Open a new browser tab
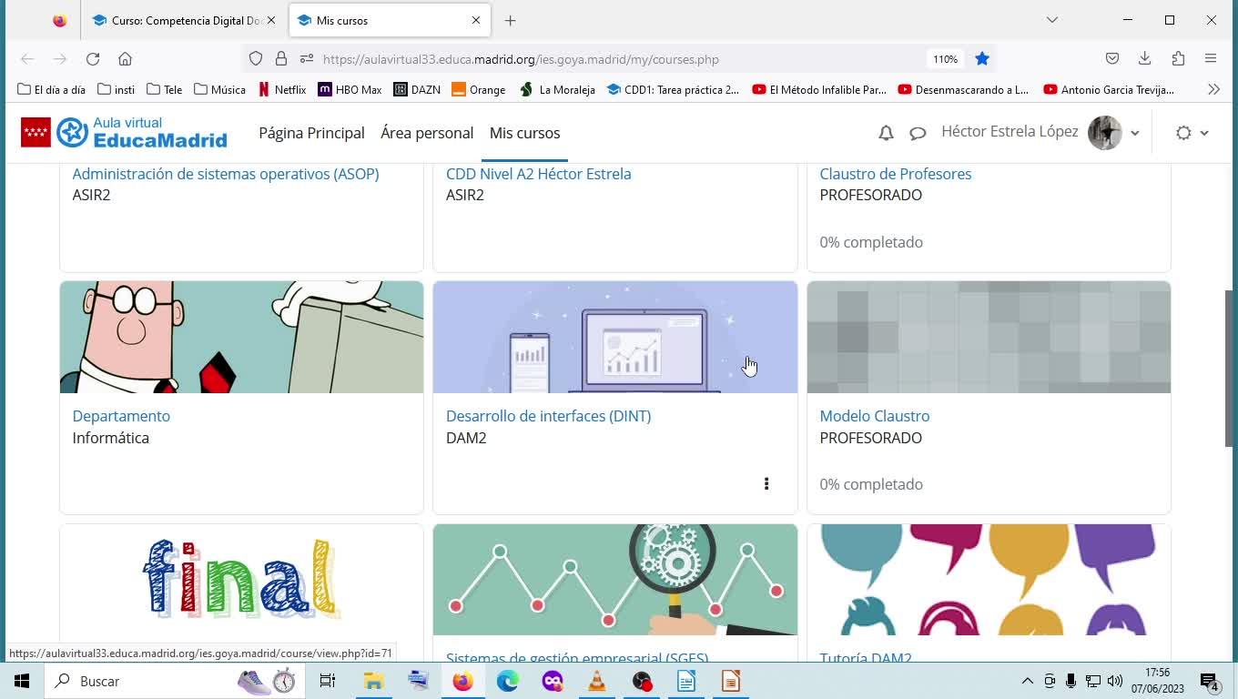1238x699 pixels. coord(511,20)
